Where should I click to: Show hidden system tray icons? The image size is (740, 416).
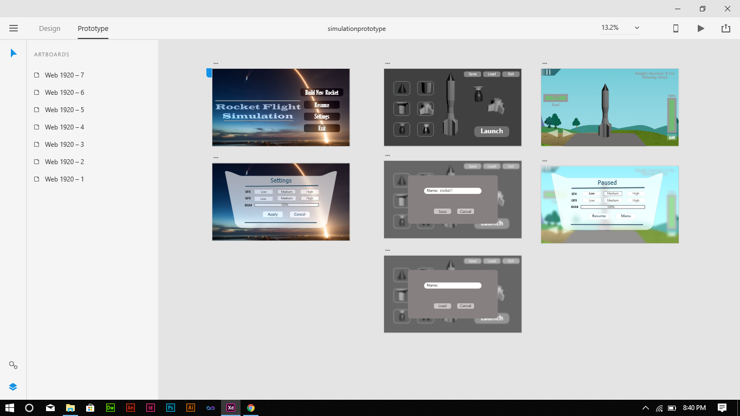[x=645, y=408]
